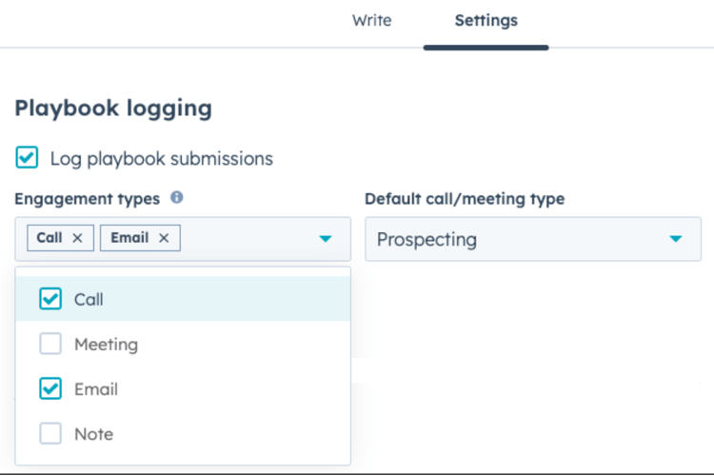Remove the Email tag with its X
The height and width of the screenshot is (476, 714).
click(164, 238)
